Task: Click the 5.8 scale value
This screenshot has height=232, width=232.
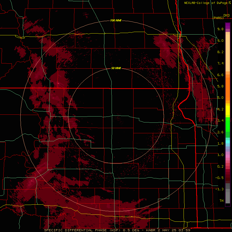Action: [x=220, y=86]
